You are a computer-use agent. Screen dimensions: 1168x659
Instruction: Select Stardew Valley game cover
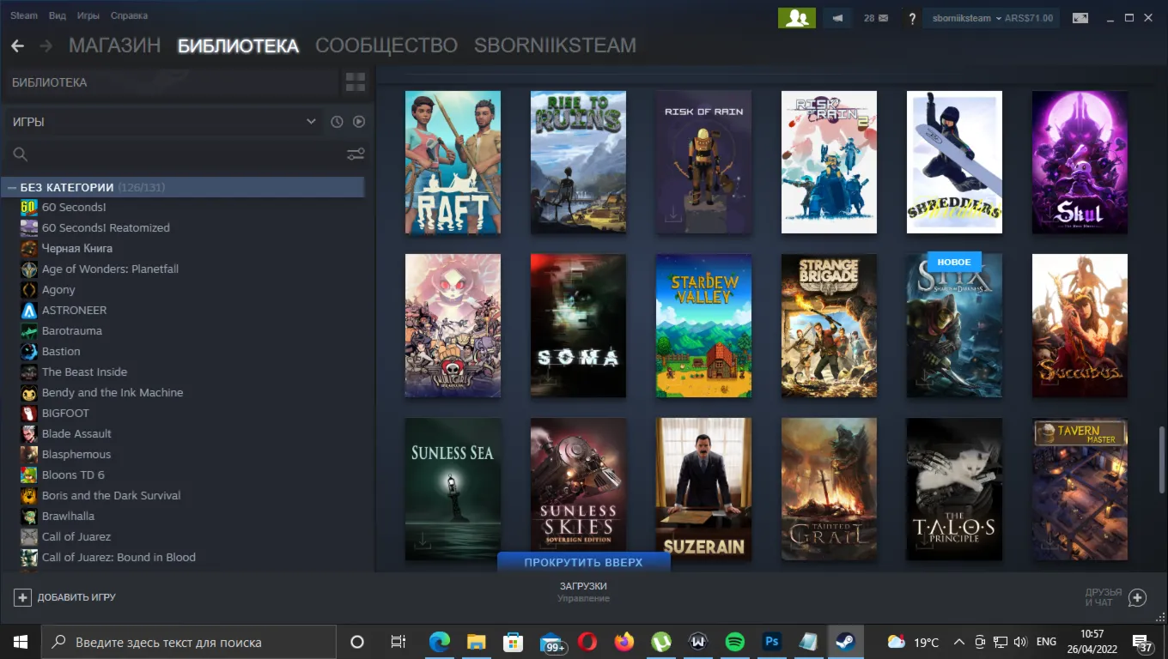pyautogui.click(x=703, y=325)
